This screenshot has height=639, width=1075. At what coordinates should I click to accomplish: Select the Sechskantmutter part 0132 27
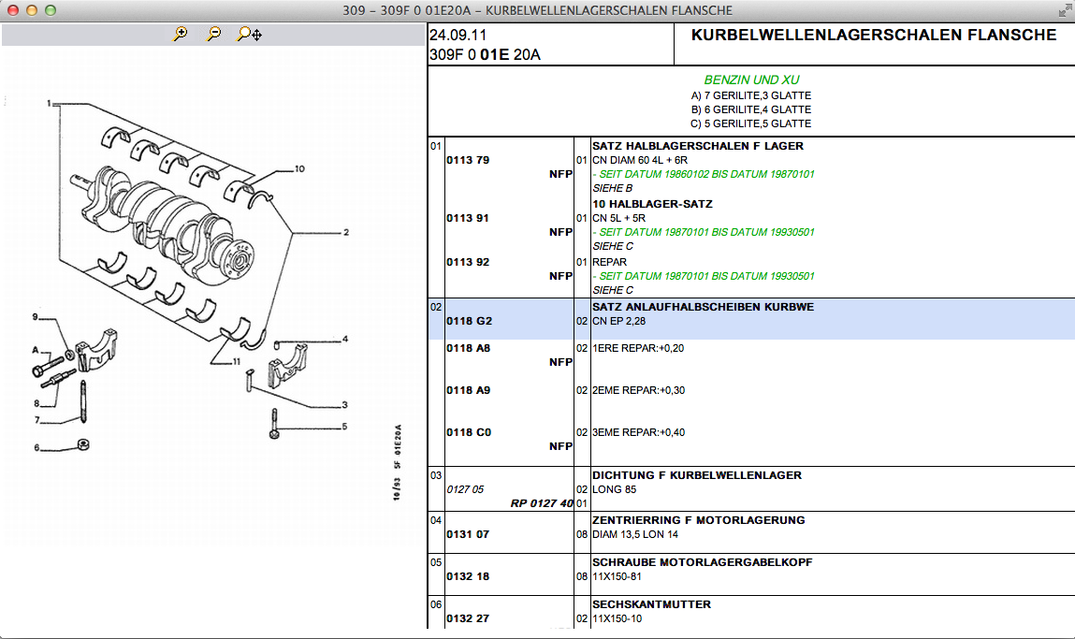(468, 618)
